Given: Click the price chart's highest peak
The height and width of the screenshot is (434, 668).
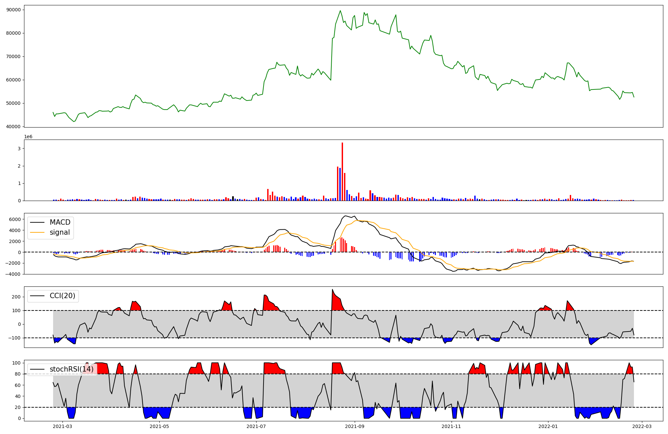Looking at the screenshot, I should 340,11.
